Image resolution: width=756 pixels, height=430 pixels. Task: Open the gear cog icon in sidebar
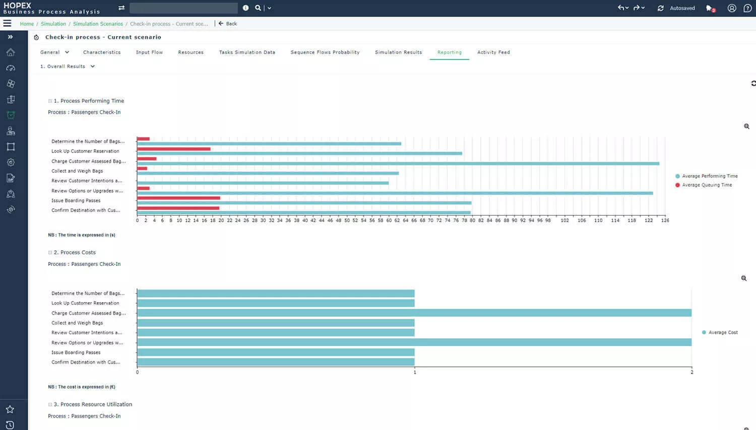[11, 162]
